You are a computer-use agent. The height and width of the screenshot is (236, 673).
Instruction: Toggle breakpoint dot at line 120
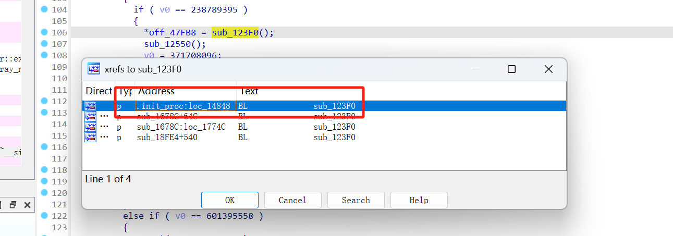pos(44,193)
